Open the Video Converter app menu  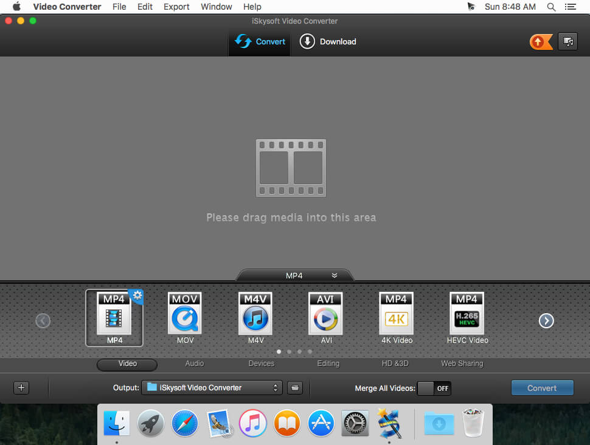67,7
